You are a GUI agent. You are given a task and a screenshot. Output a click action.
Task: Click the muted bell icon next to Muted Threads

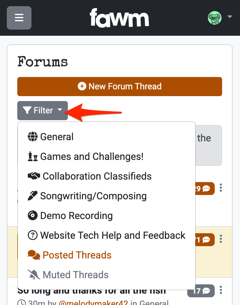click(x=34, y=274)
